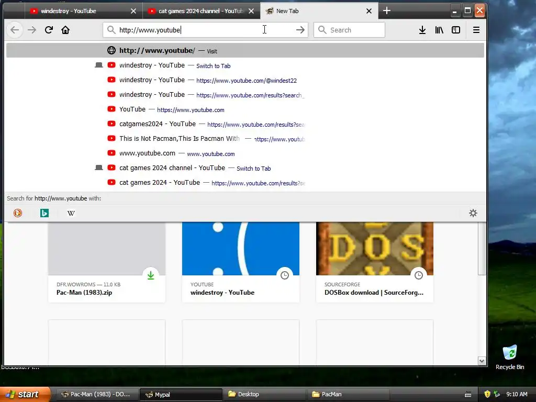
Task: Select the Mypal taskbar button
Action: [181, 394]
